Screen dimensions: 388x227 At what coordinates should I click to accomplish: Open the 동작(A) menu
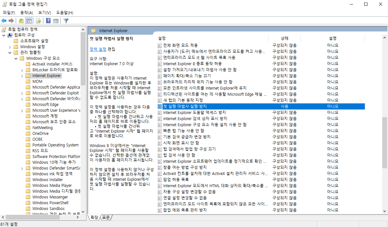click(x=27, y=13)
